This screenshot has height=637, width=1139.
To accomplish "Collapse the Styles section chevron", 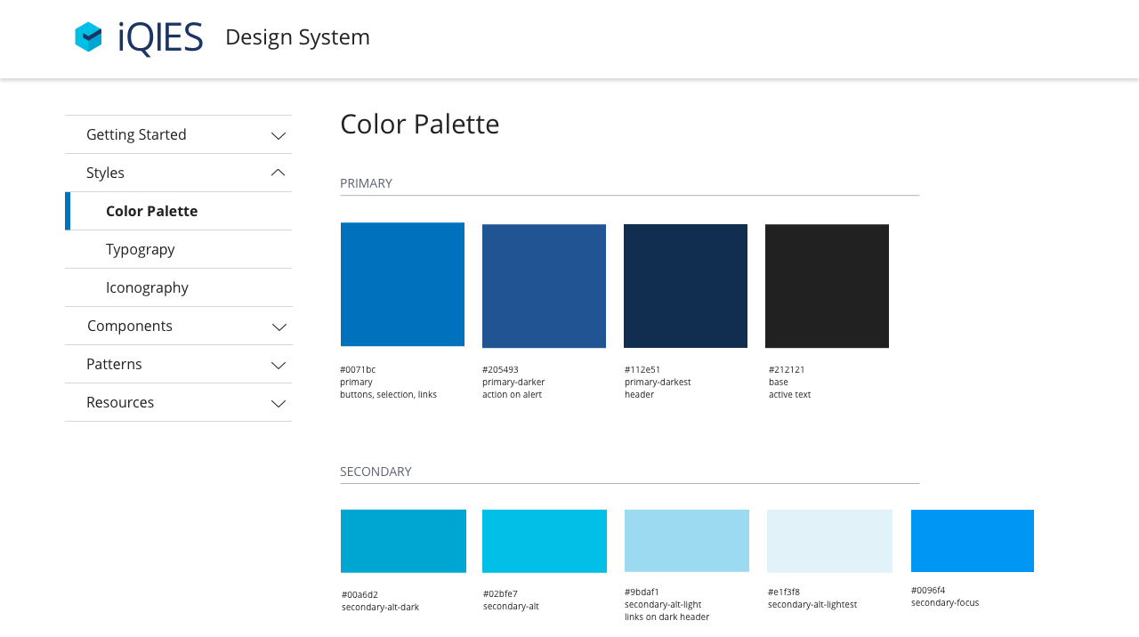I will click(x=279, y=173).
